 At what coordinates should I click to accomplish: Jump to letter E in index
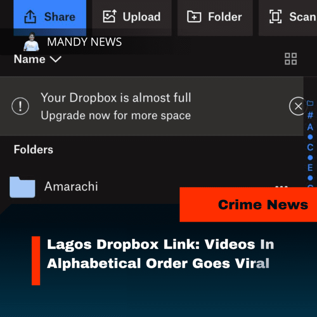(x=310, y=168)
